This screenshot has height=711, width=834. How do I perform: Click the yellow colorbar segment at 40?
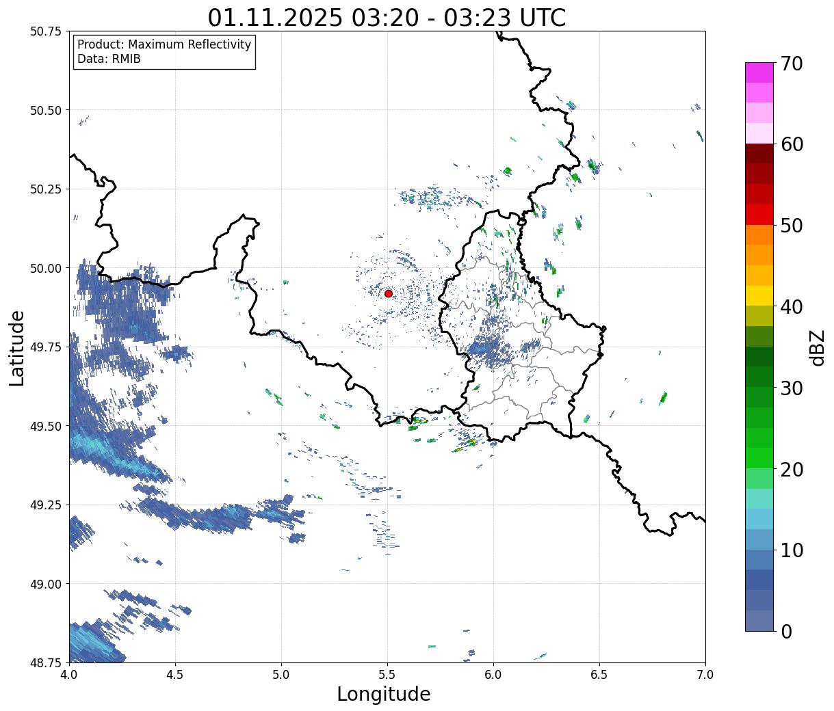[x=759, y=295]
